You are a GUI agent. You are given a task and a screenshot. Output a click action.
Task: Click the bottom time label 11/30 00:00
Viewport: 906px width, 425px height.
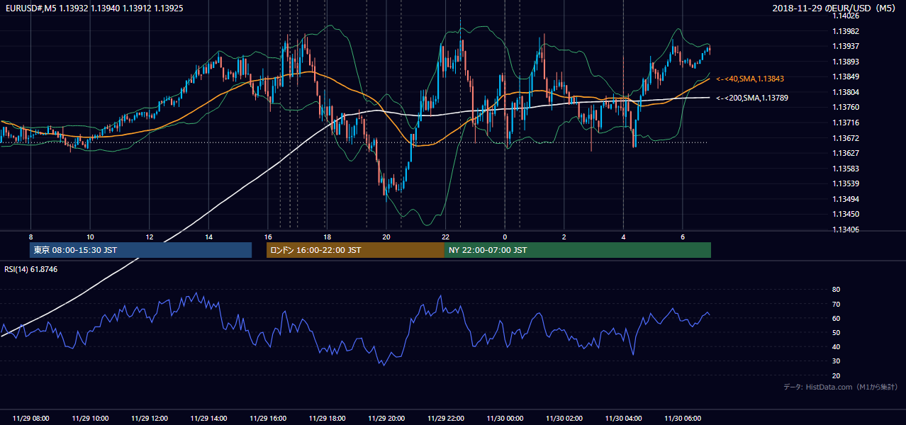click(x=505, y=419)
